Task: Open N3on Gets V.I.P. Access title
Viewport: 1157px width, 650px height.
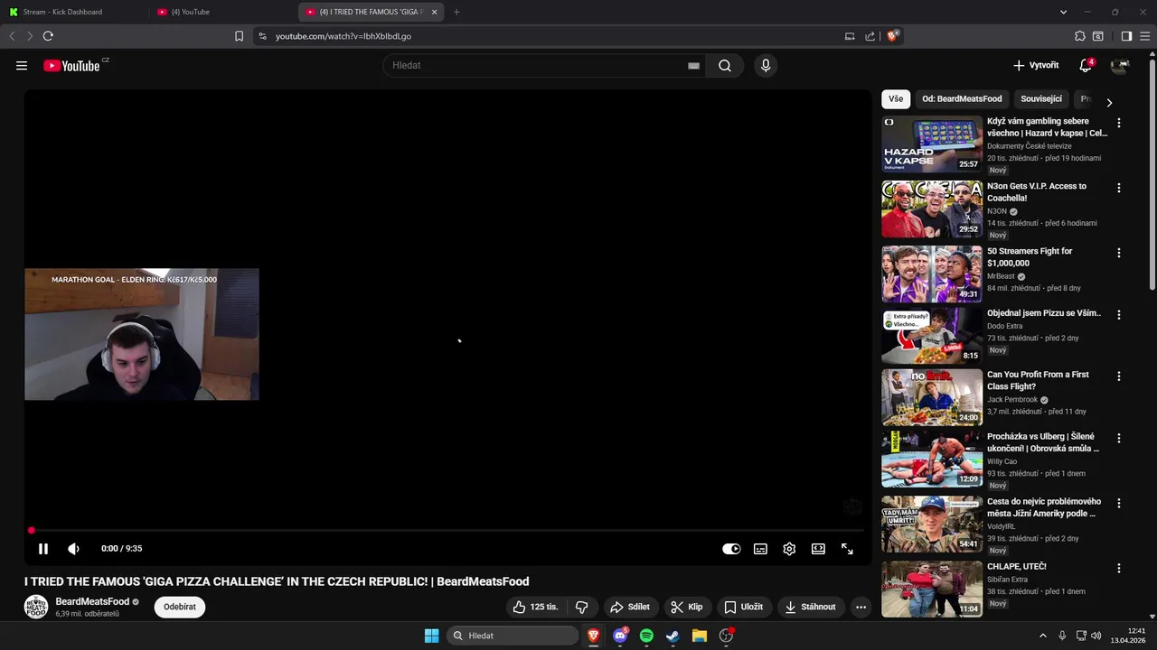Action: coord(1037,191)
